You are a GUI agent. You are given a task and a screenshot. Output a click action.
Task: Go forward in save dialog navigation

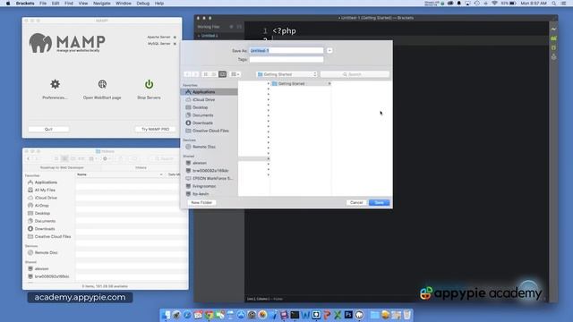(x=195, y=74)
